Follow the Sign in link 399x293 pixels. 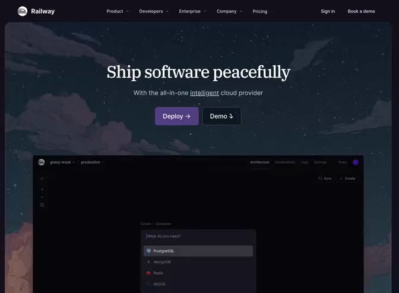click(x=328, y=11)
